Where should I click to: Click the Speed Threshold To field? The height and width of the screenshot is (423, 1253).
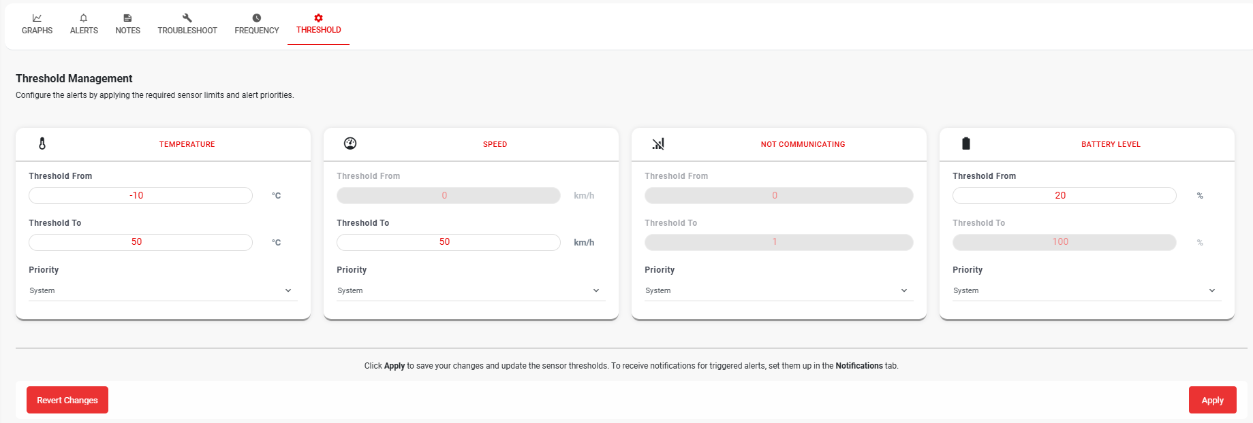click(x=448, y=242)
